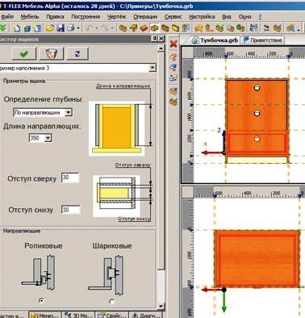Click the Save floppy disk icon
The width and height of the screenshot is (305, 318).
(61, 27)
